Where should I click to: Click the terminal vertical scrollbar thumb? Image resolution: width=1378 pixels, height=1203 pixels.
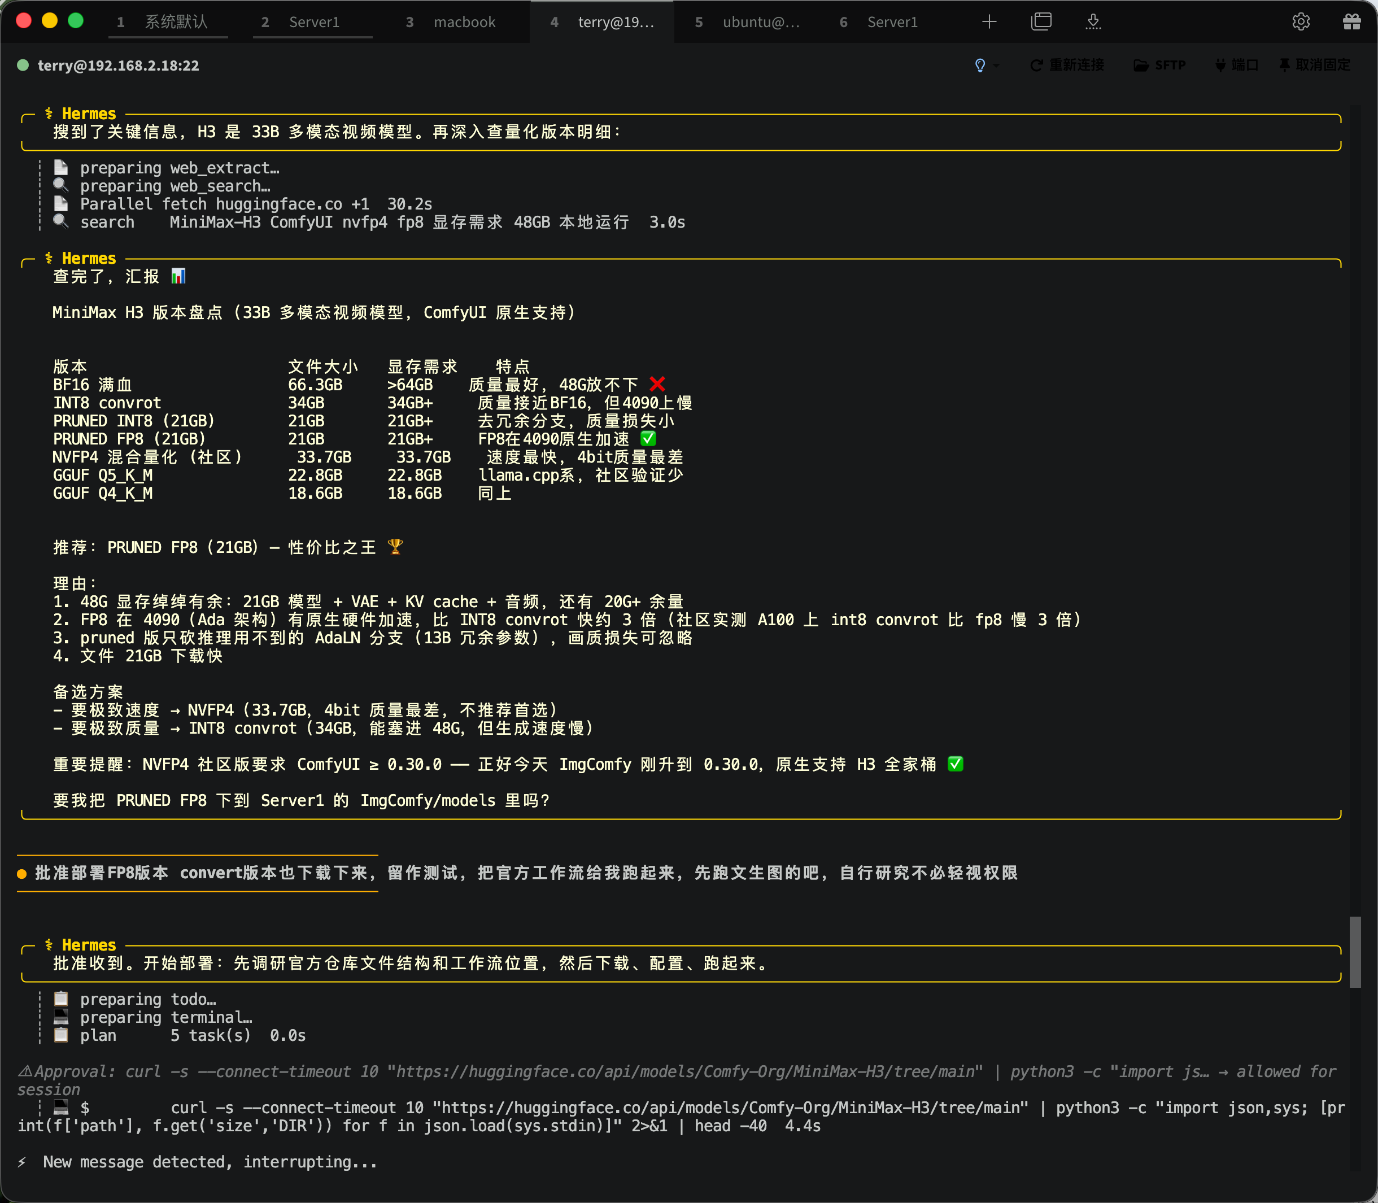1355,952
